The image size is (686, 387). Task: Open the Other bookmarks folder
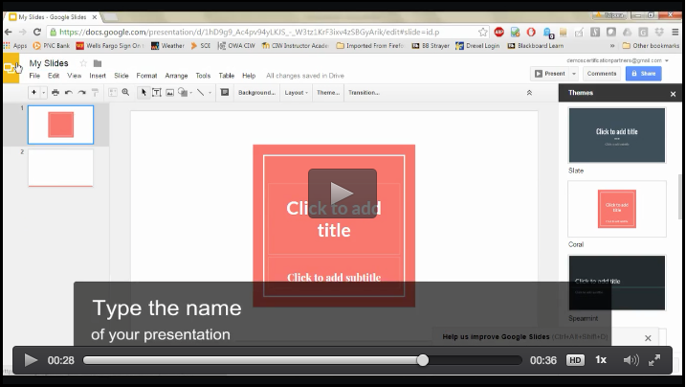coord(651,46)
